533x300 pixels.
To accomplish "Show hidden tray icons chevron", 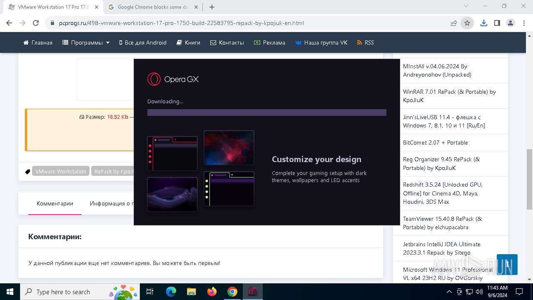I will [x=449, y=292].
